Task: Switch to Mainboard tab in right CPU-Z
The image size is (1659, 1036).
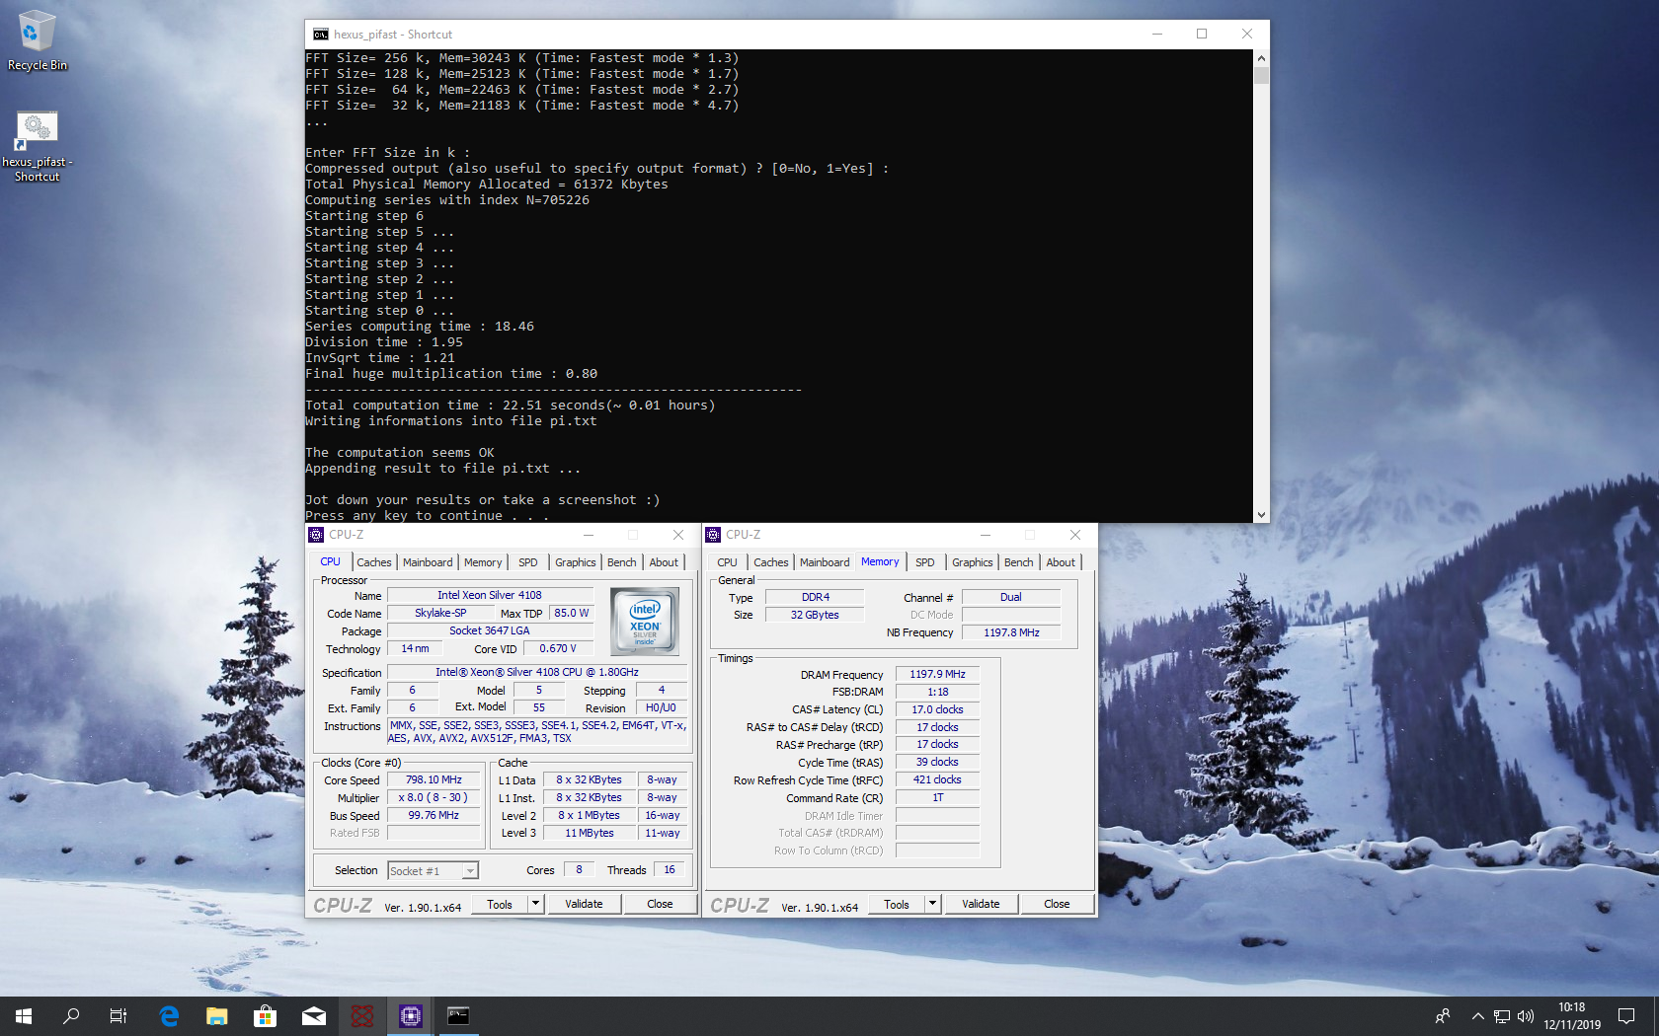Action: (x=825, y=562)
